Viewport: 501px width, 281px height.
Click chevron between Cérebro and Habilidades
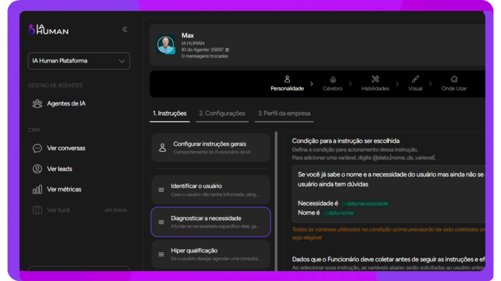tap(350, 84)
